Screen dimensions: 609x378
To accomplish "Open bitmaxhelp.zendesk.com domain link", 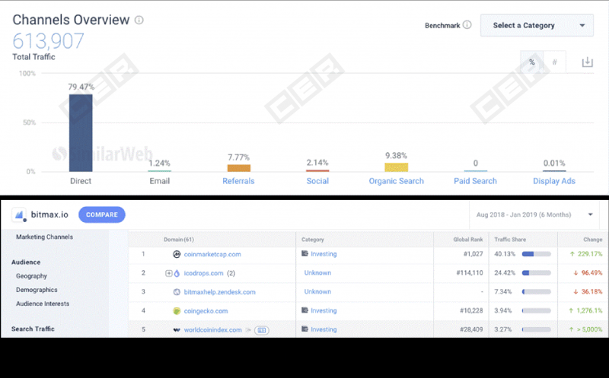I will pos(220,292).
